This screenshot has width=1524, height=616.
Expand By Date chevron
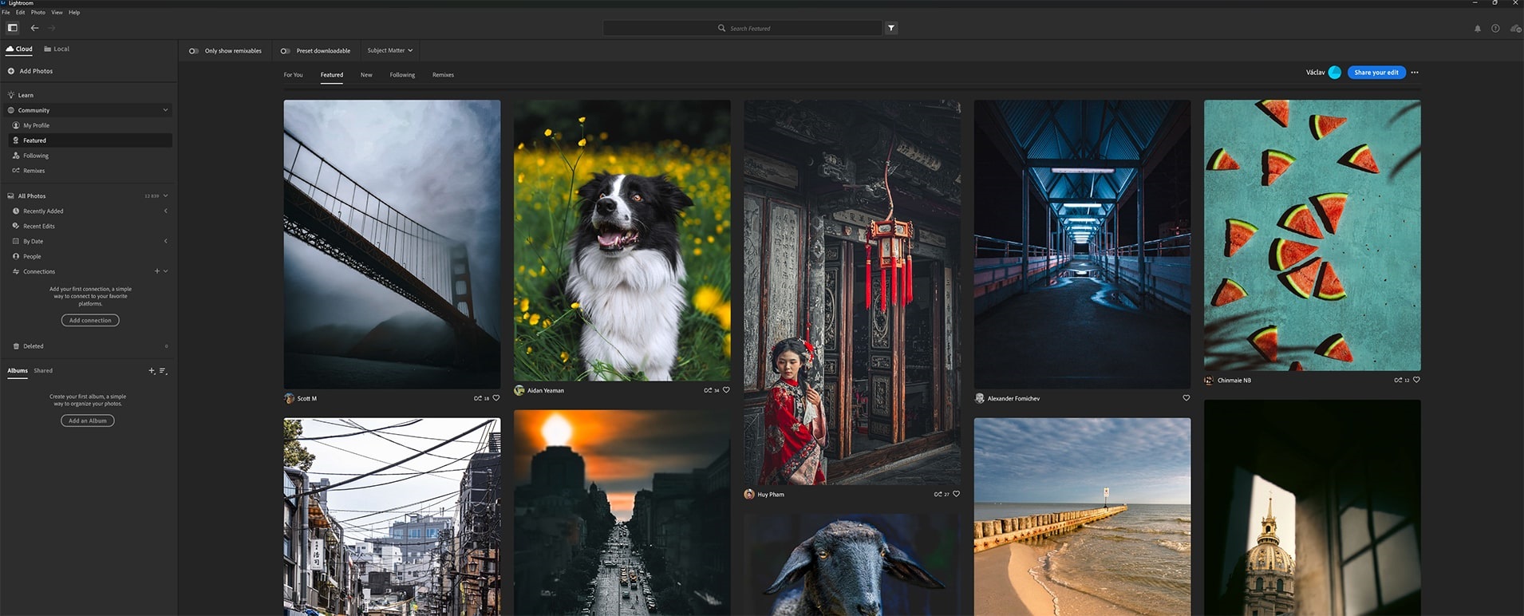[165, 241]
